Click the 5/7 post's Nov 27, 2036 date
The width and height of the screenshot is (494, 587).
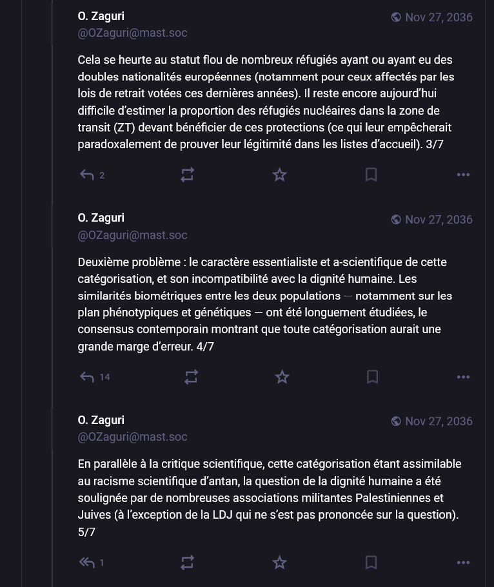(439, 421)
